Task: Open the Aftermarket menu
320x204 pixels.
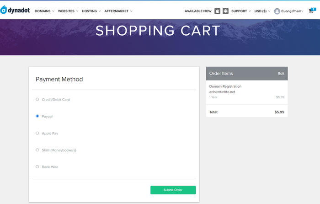Action: [x=118, y=11]
